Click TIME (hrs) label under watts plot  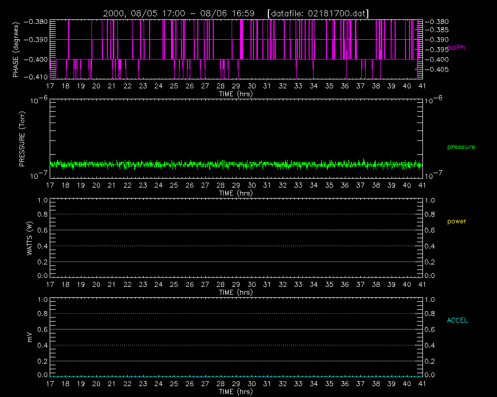(x=236, y=292)
